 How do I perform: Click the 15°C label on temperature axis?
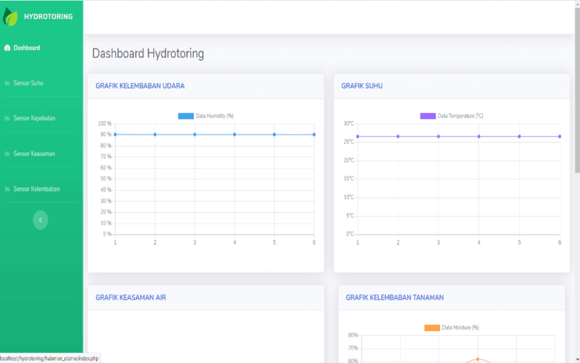click(349, 179)
